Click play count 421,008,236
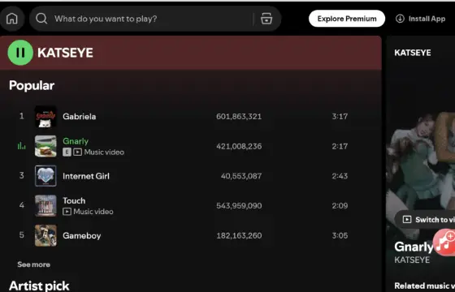455x292 pixels. point(239,146)
